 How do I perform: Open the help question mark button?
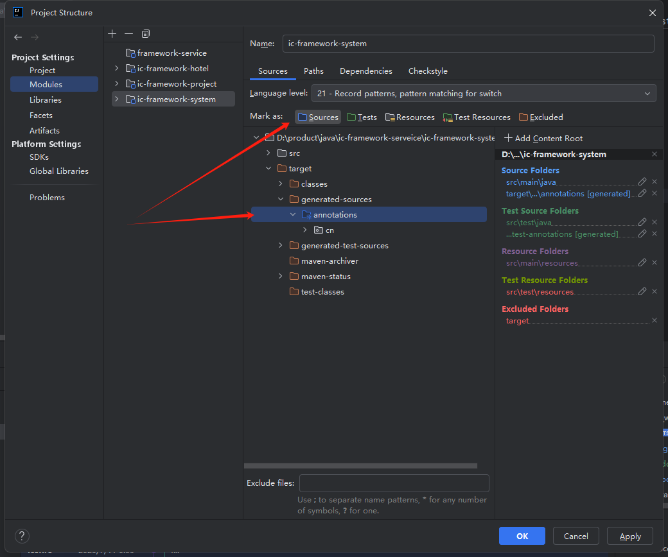(22, 536)
